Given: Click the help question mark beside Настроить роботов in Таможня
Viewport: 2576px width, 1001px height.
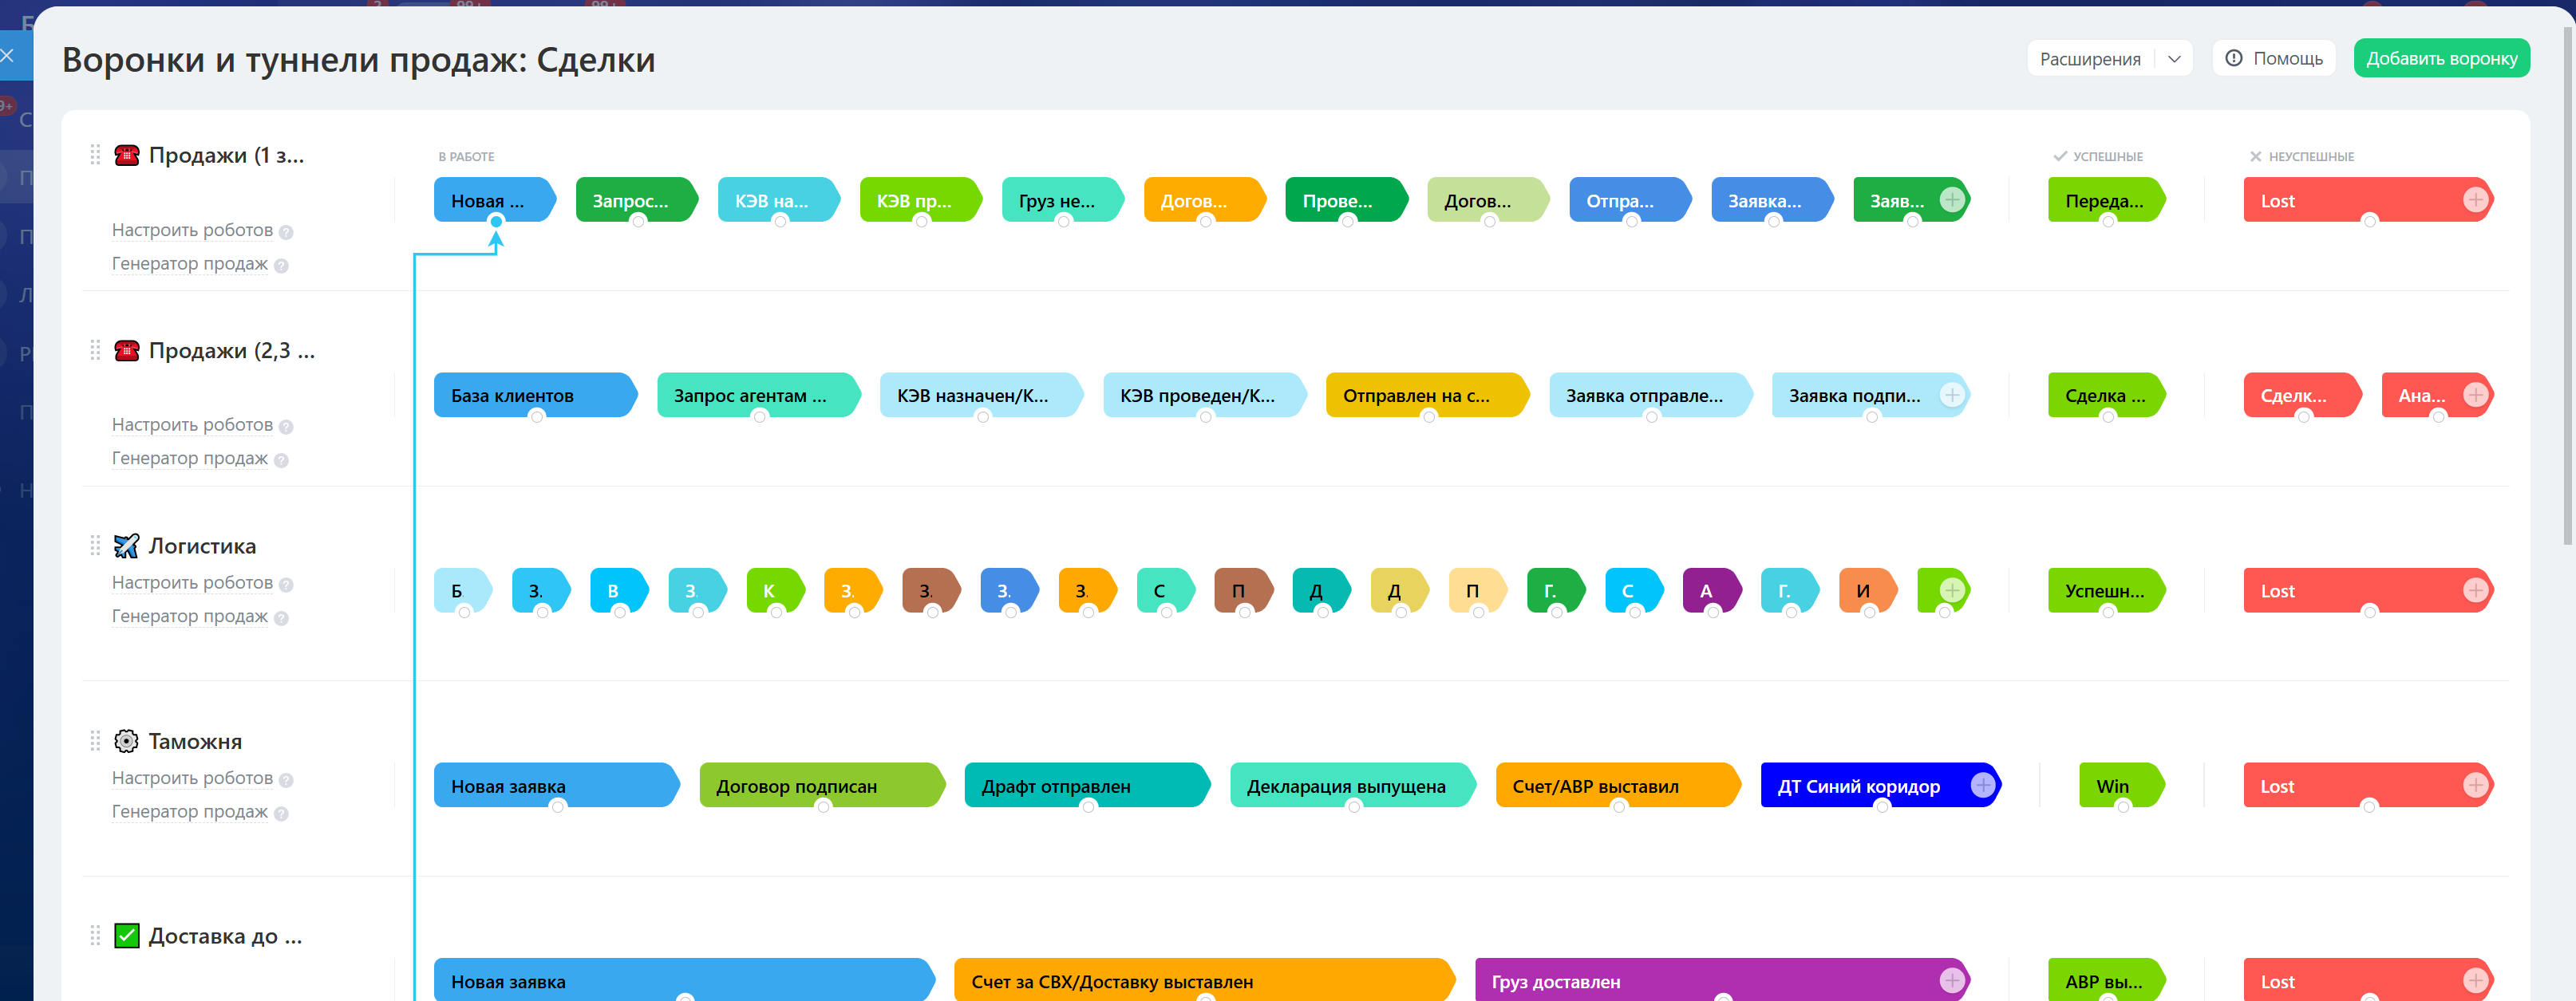Looking at the screenshot, I should [286, 780].
